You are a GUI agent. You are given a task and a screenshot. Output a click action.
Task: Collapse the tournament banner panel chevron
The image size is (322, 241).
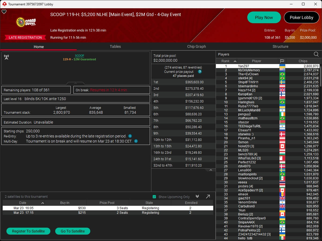click(76, 83)
